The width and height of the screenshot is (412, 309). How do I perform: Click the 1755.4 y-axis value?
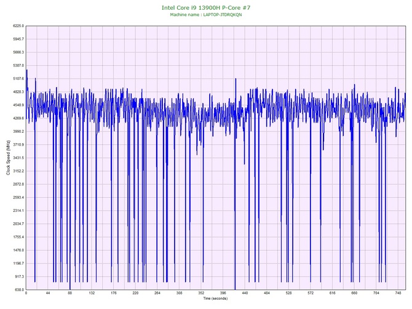(18, 237)
